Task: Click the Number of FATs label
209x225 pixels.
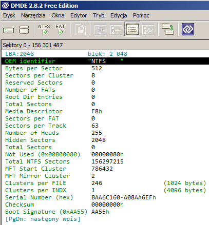Action: pyautogui.click(x=30, y=90)
